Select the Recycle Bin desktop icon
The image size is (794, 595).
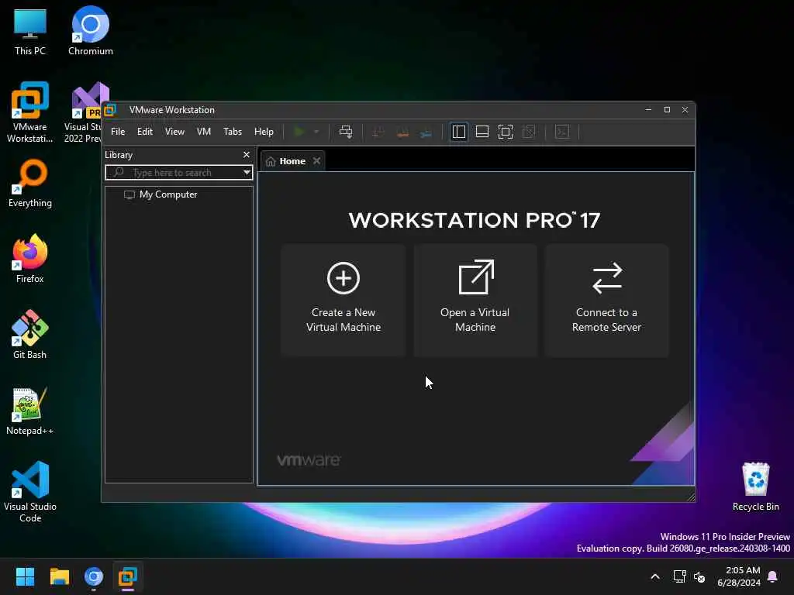(x=755, y=487)
